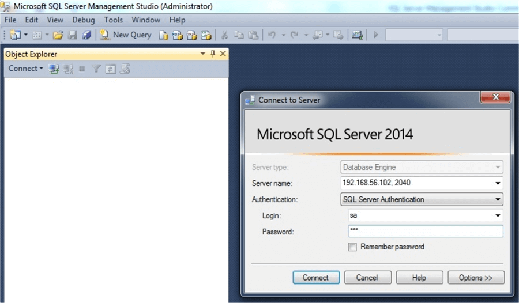Viewport: 519px width, 303px height.
Task: Click the Copy icon in toolbar
Action: pos(239,35)
